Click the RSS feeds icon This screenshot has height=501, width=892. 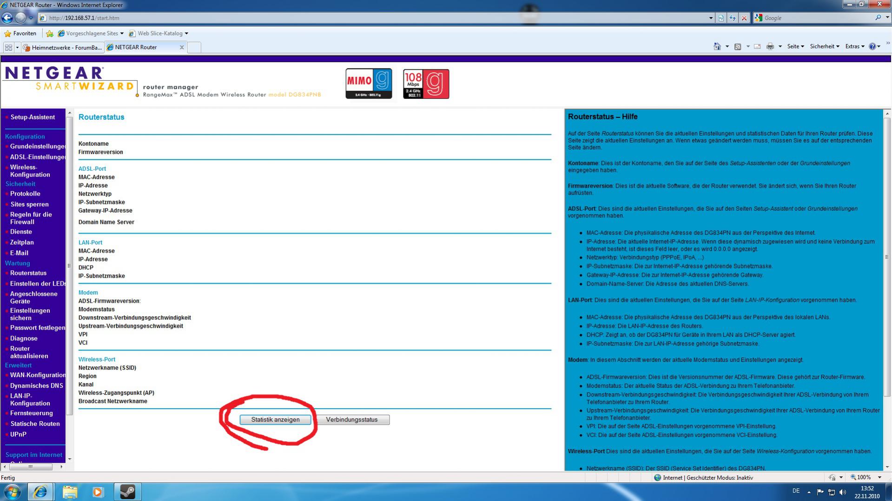pyautogui.click(x=738, y=46)
